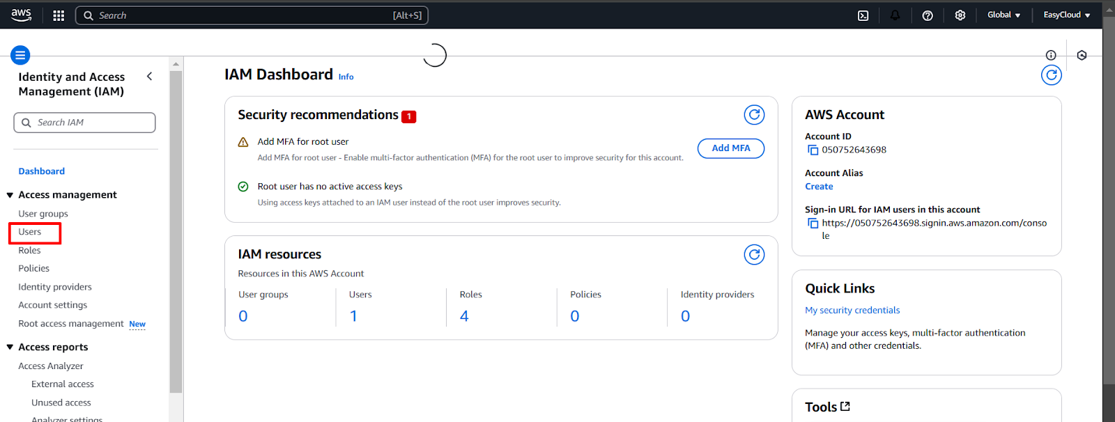Open Identity providers in the sidebar
This screenshot has width=1115, height=422.
point(55,287)
